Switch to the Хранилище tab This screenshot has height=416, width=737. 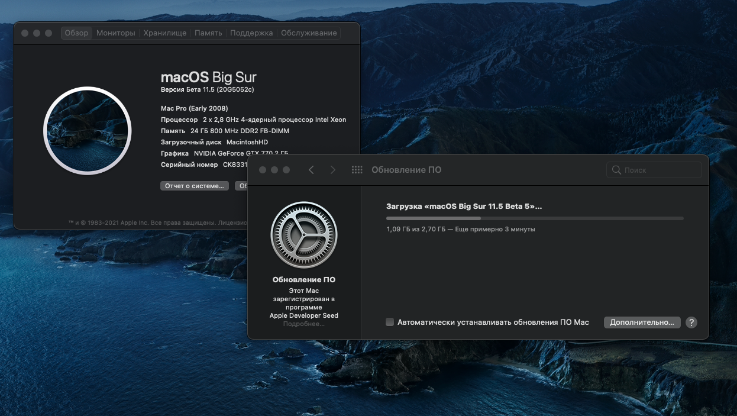165,33
